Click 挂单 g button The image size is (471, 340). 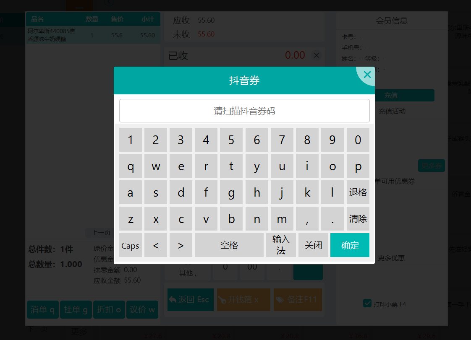pos(76,309)
